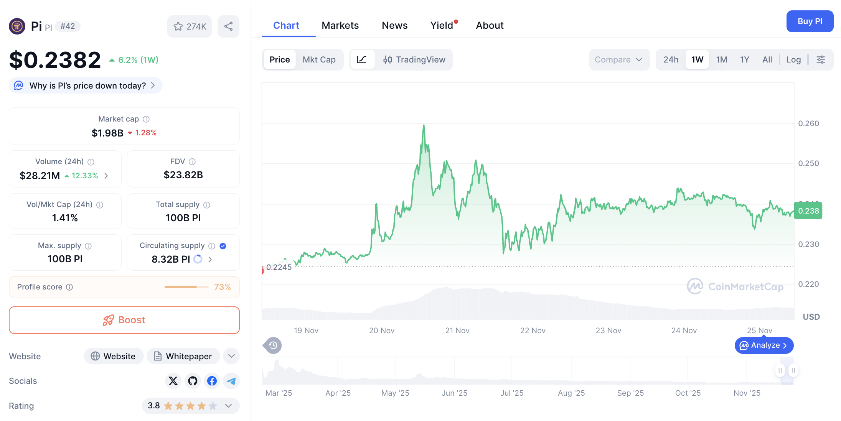Open the News tab
Screen dimensions: 841x421
click(x=394, y=25)
